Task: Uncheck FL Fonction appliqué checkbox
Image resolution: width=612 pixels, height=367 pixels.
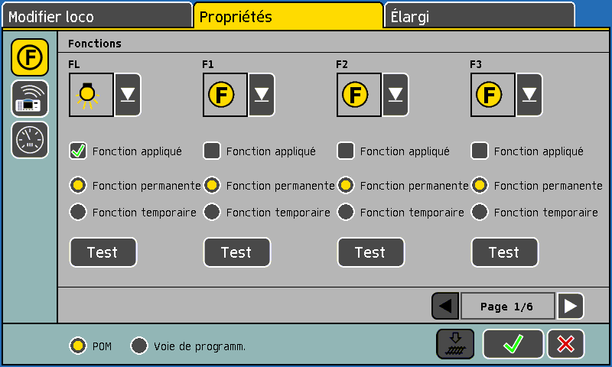Action: pyautogui.click(x=78, y=151)
